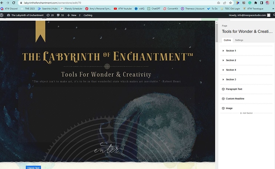The image size is (275, 169).
Task: Open ATW Youtube bookmark
Action: (123, 9)
